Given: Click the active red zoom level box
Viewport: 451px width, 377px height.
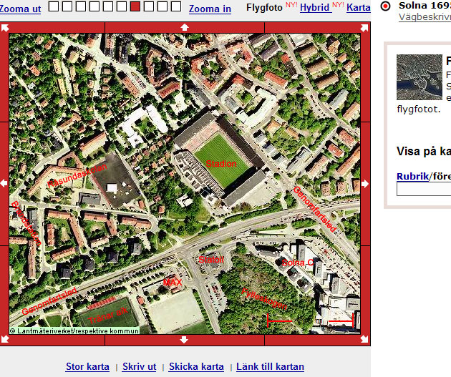Looking at the screenshot, I should pyautogui.click(x=135, y=6).
